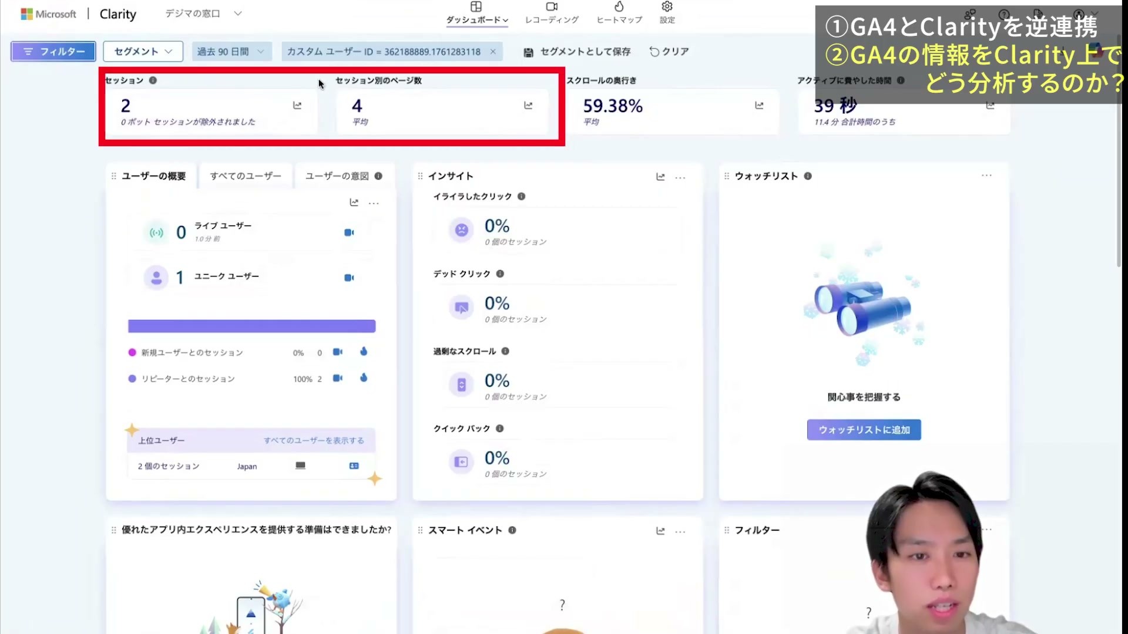
Task: Open the trend chart icon for セッション別のページ数
Action: (528, 106)
